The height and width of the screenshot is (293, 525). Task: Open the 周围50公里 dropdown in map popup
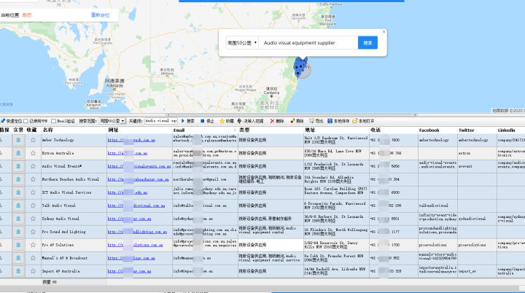[242, 43]
